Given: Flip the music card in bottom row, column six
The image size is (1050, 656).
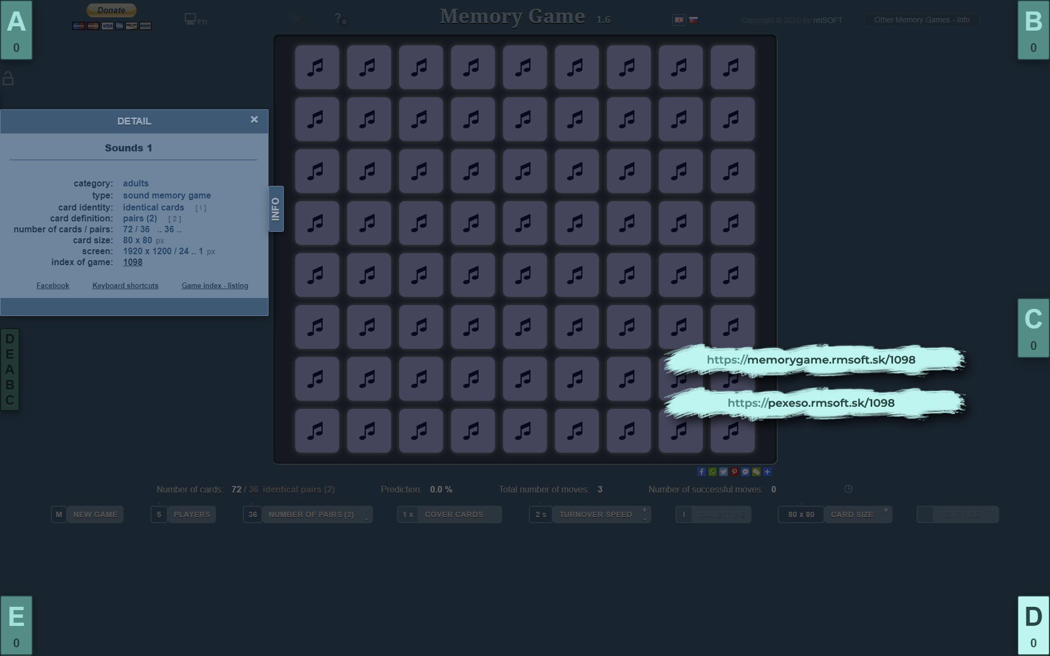Looking at the screenshot, I should click(577, 431).
